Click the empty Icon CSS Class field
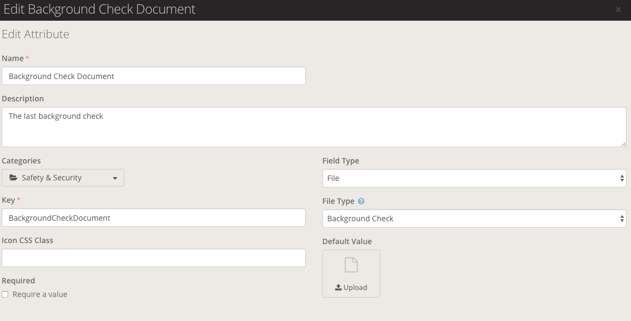The width and height of the screenshot is (631, 321). pyautogui.click(x=153, y=258)
